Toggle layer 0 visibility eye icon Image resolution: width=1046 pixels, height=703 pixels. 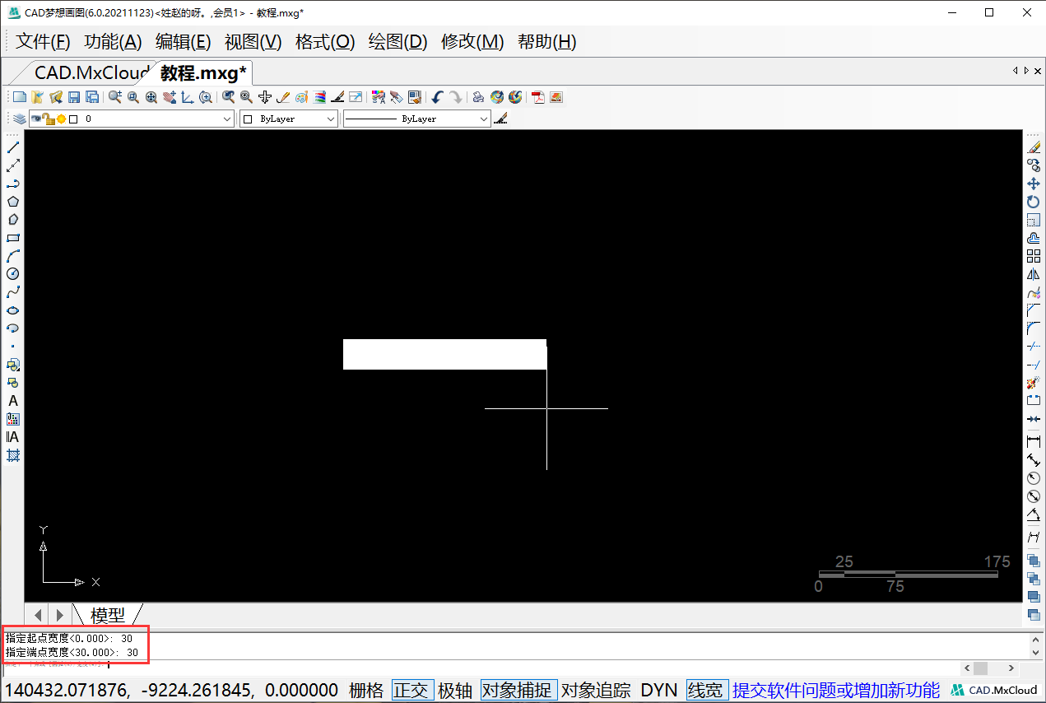click(x=36, y=119)
